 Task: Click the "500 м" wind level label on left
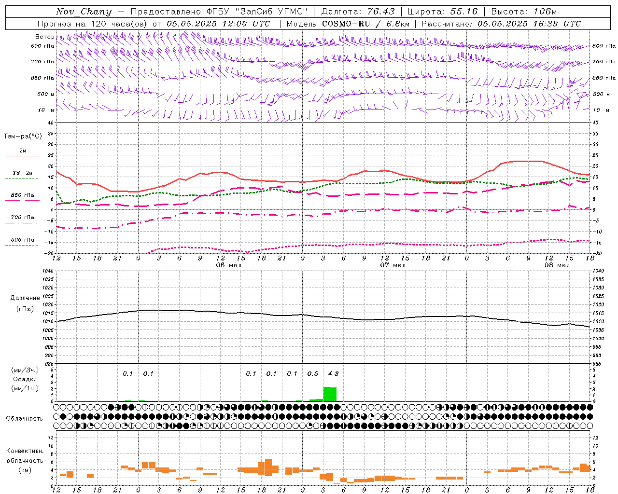46,94
